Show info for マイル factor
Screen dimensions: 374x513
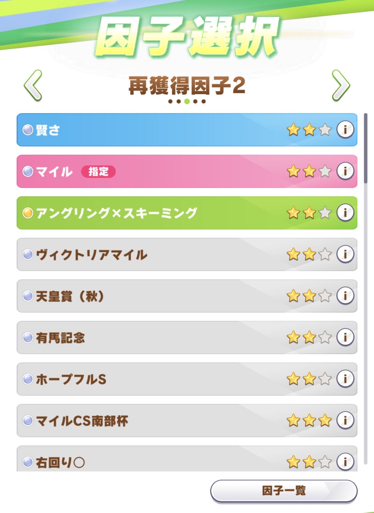(345, 171)
